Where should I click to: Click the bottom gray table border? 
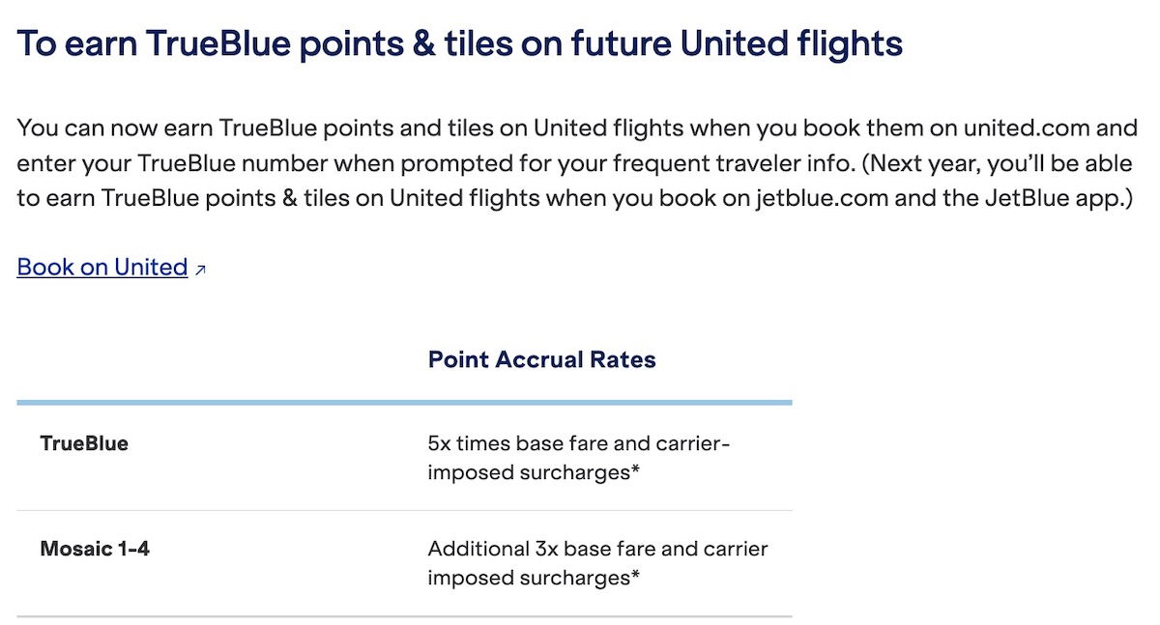(404, 615)
